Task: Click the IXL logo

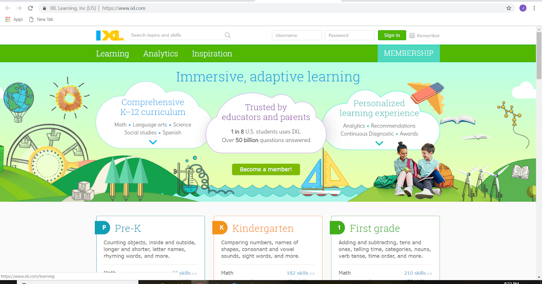Action: 109,35
